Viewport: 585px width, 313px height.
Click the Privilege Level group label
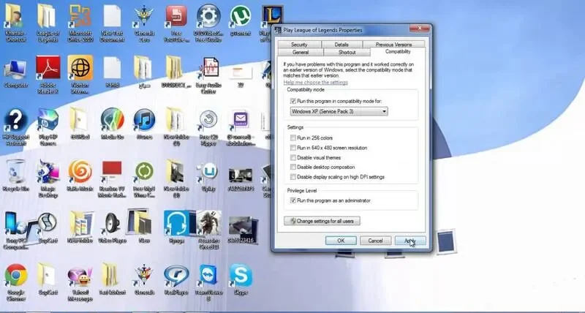click(x=302, y=191)
